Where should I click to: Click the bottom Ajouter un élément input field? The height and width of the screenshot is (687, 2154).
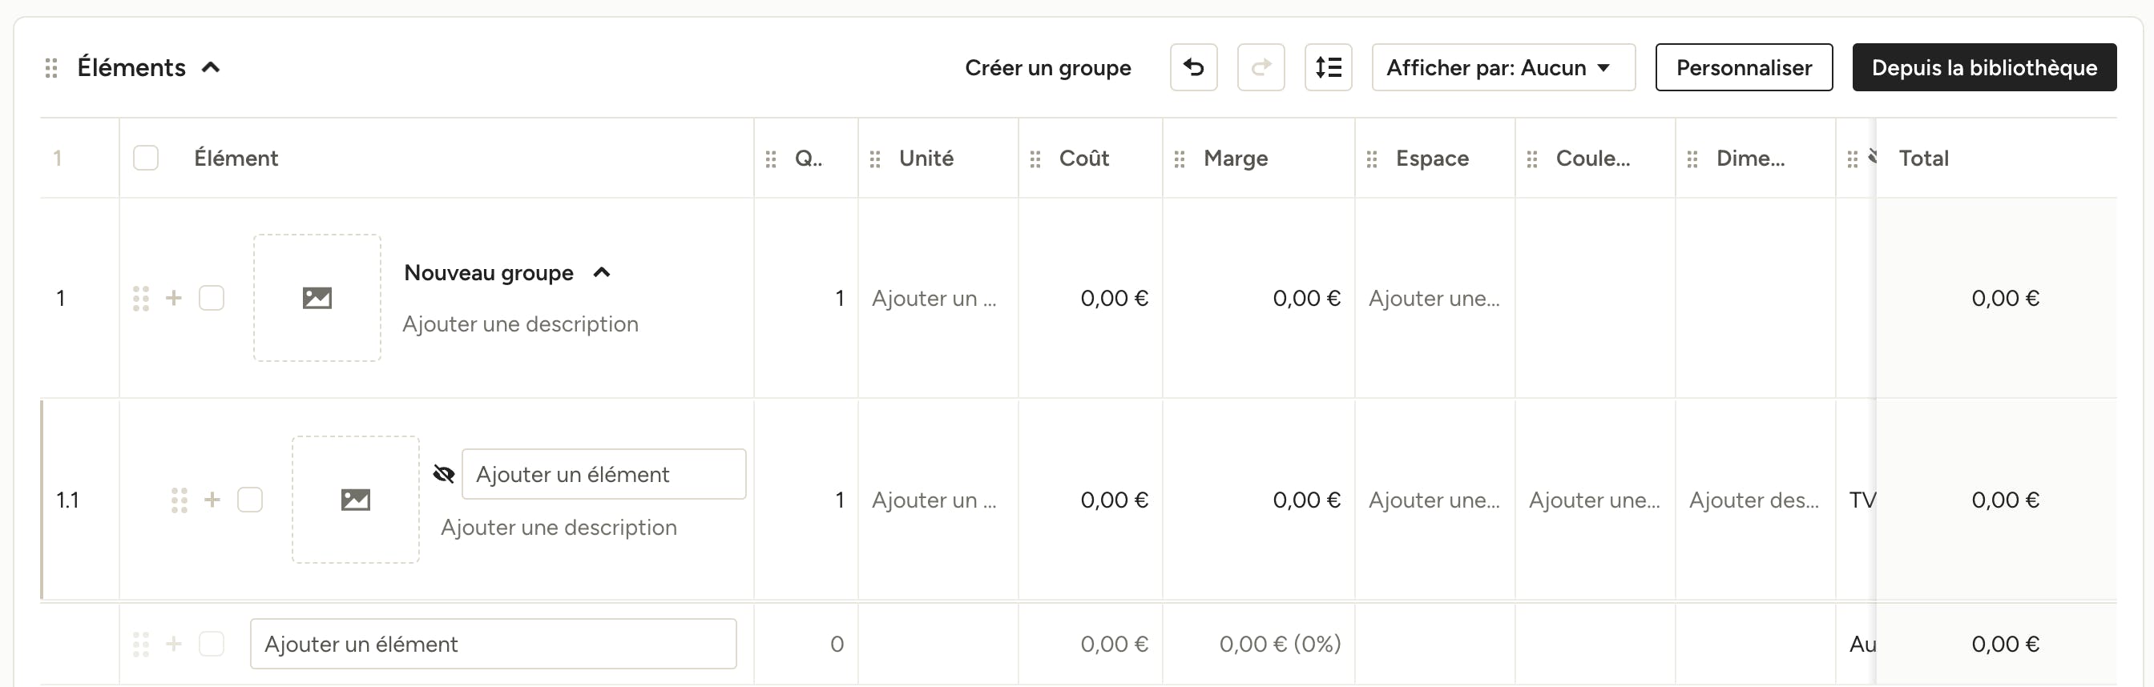click(x=494, y=644)
